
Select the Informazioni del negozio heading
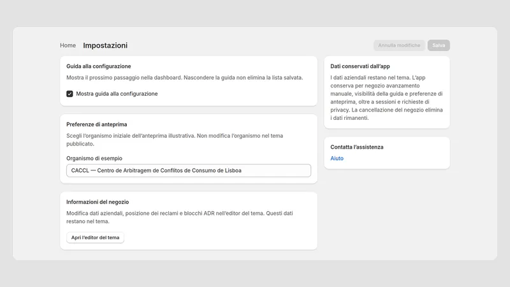click(98, 202)
